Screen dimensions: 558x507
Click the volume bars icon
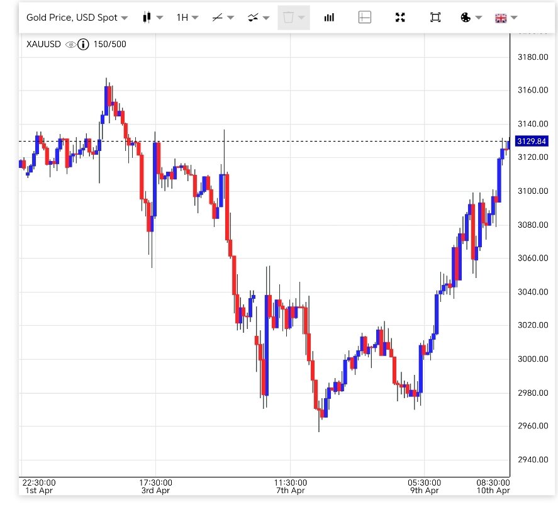329,18
